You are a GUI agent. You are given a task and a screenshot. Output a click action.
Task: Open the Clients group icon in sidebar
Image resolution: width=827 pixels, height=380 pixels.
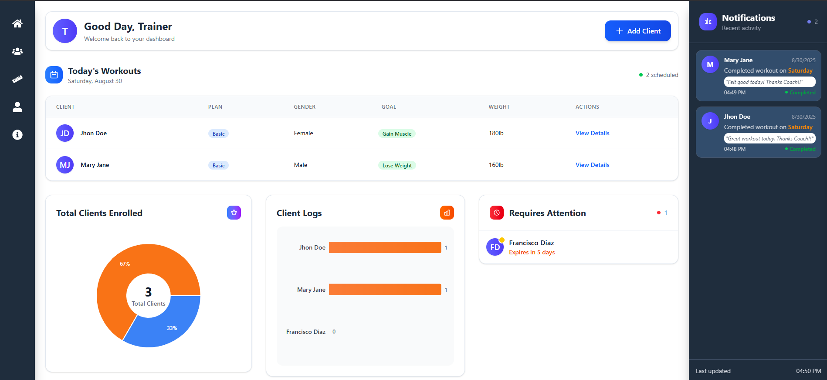tap(17, 51)
